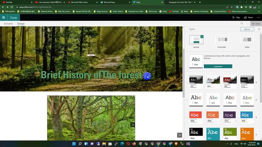Click the mossy forest photo
The image size is (262, 147).
click(91, 118)
